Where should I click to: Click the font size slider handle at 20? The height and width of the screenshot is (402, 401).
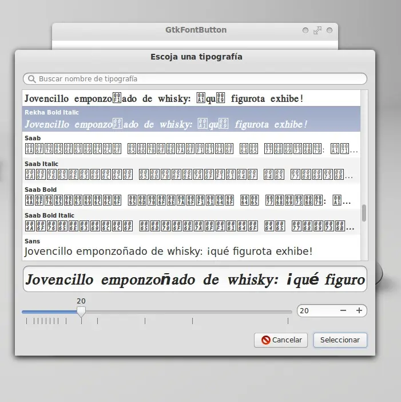[81, 312]
